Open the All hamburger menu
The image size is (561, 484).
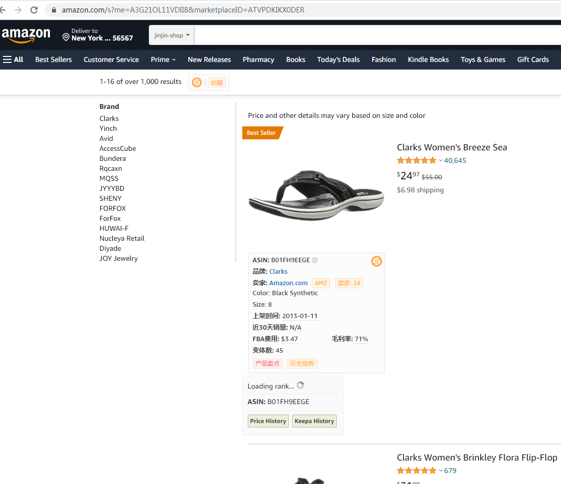[13, 59]
